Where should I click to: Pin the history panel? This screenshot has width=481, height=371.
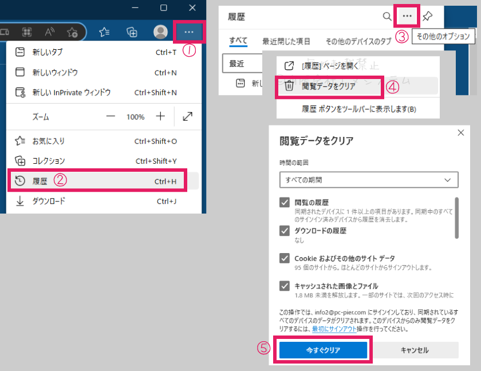[x=427, y=16]
